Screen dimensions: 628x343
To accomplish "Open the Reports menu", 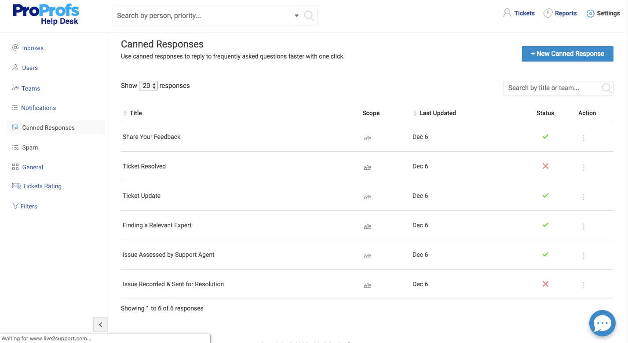I will pyautogui.click(x=560, y=13).
